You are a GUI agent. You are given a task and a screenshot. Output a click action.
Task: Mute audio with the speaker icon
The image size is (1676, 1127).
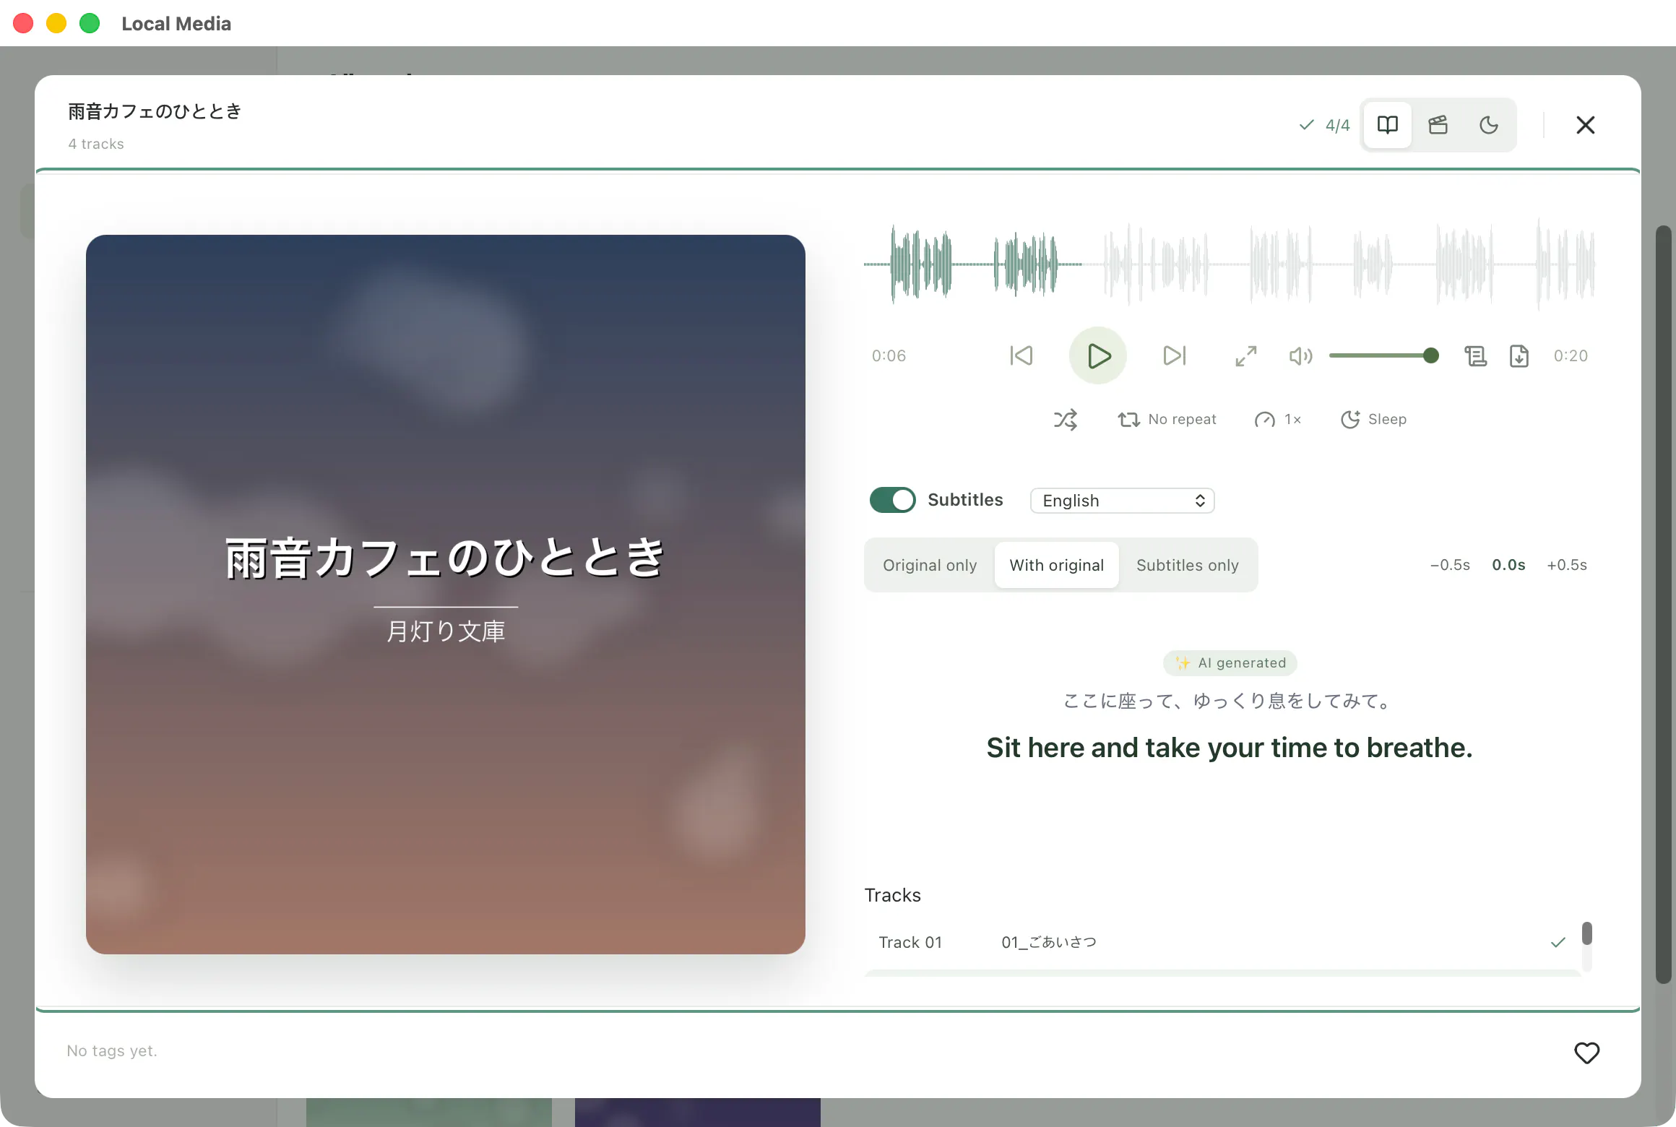[1300, 355]
